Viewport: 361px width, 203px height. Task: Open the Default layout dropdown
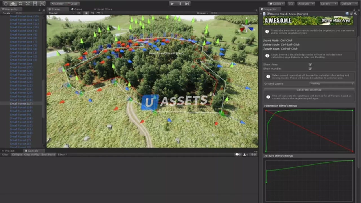click(350, 4)
